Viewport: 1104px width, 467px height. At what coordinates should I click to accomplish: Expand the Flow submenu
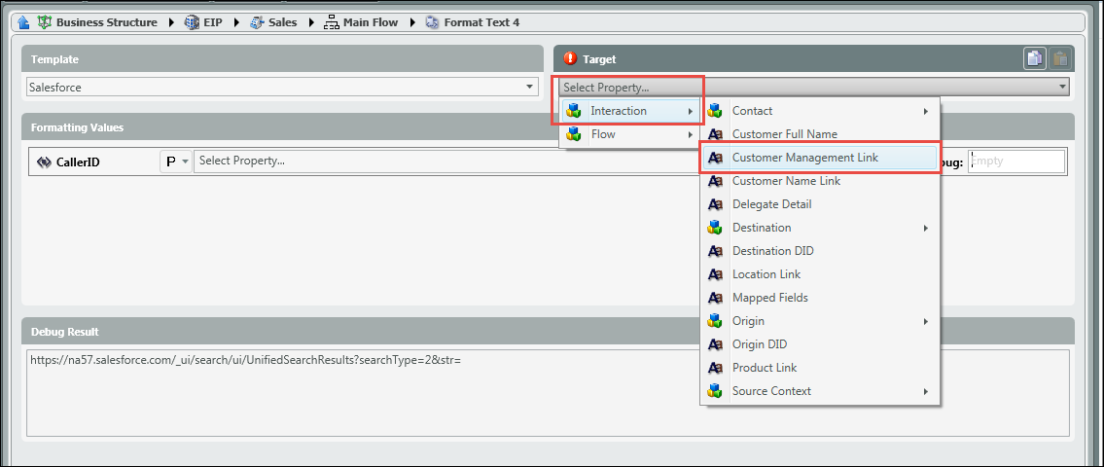(x=629, y=134)
